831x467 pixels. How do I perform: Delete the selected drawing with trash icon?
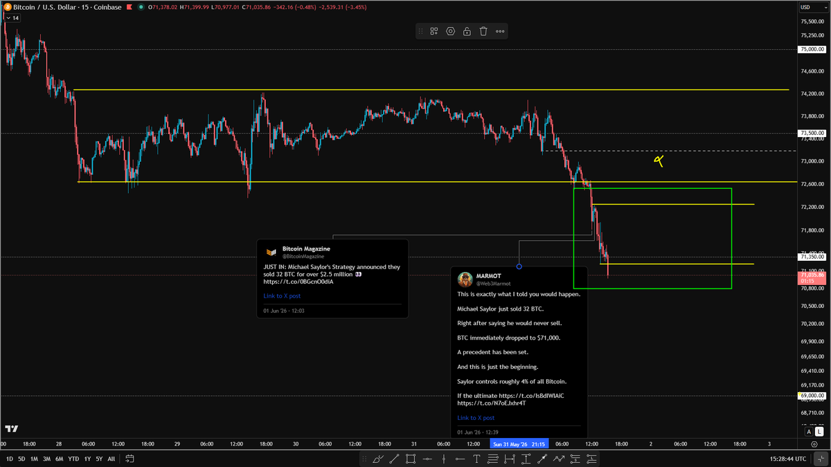(x=483, y=31)
